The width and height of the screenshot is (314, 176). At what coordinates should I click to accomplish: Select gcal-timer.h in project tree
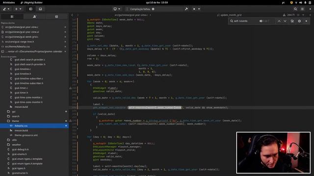click(21, 93)
